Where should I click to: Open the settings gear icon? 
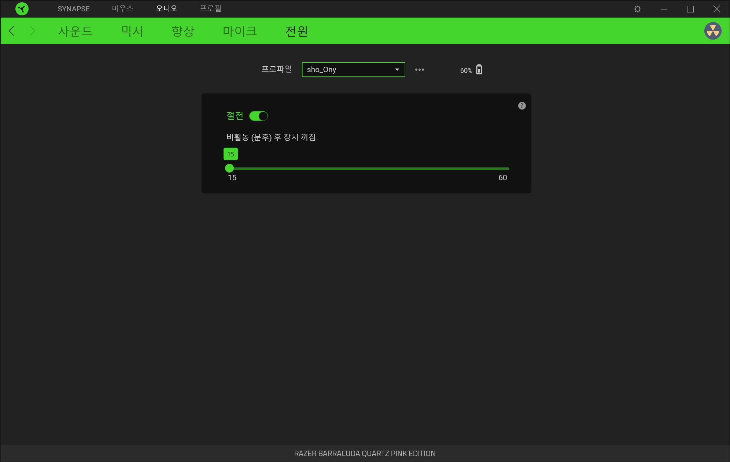pyautogui.click(x=638, y=9)
